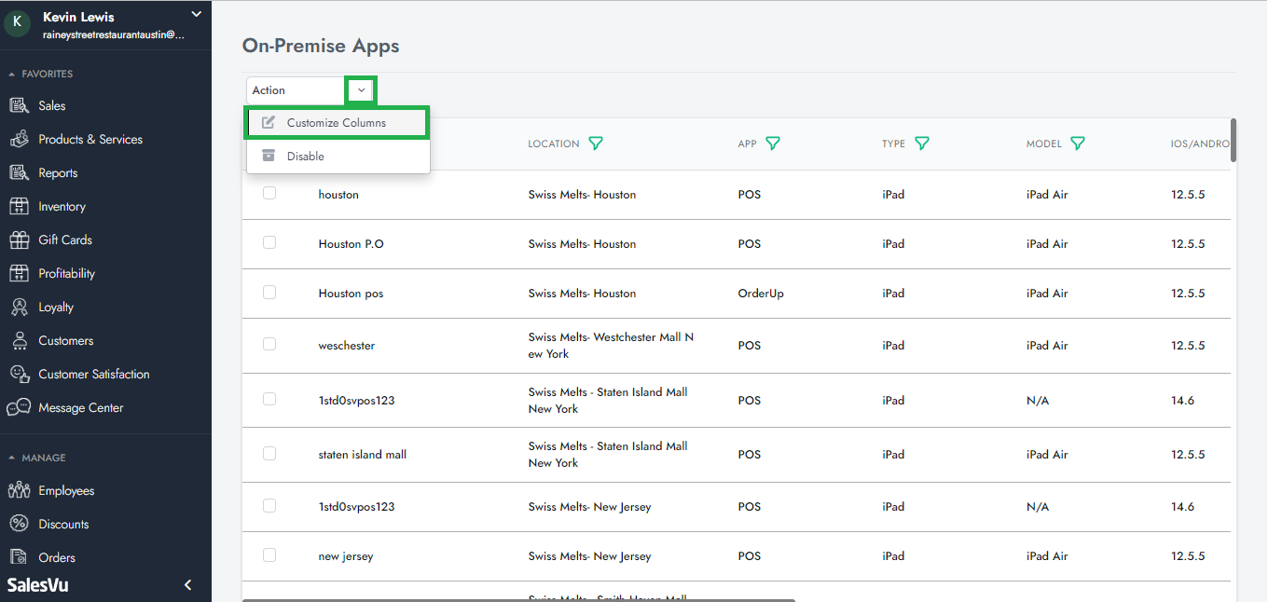
Task: Tick the new jersey row checkbox
Action: tap(269, 554)
